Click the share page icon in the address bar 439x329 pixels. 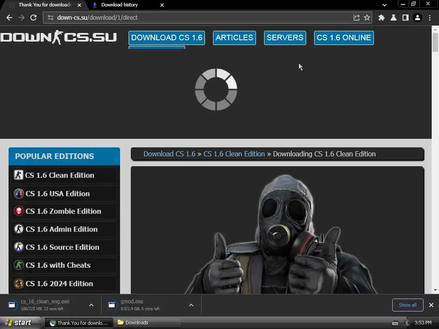click(x=356, y=18)
